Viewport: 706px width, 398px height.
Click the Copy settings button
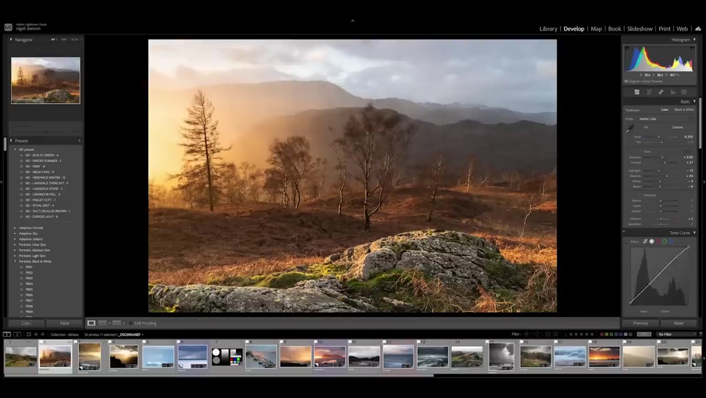pyautogui.click(x=26, y=323)
